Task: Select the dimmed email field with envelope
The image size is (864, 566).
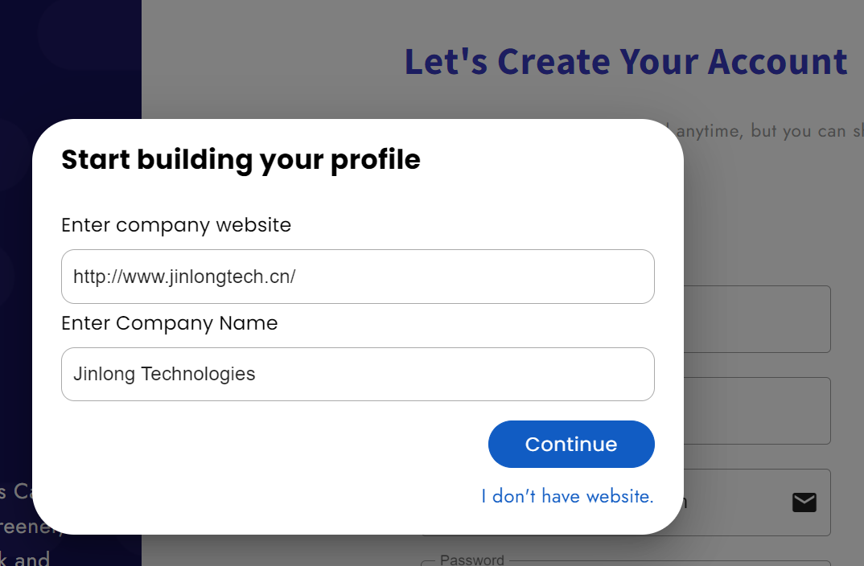Action: point(757,502)
